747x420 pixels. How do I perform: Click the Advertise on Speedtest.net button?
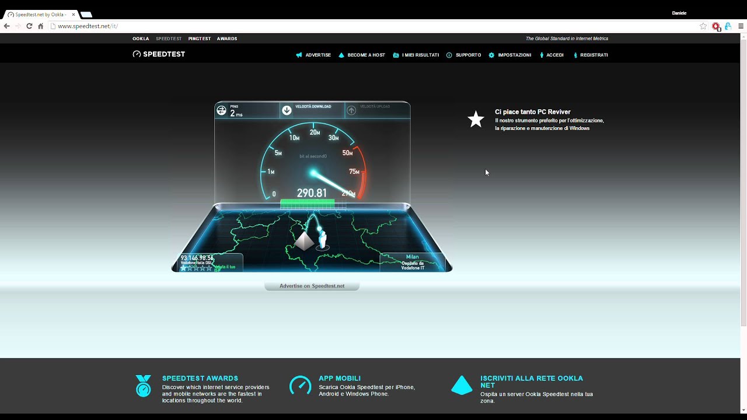click(312, 286)
